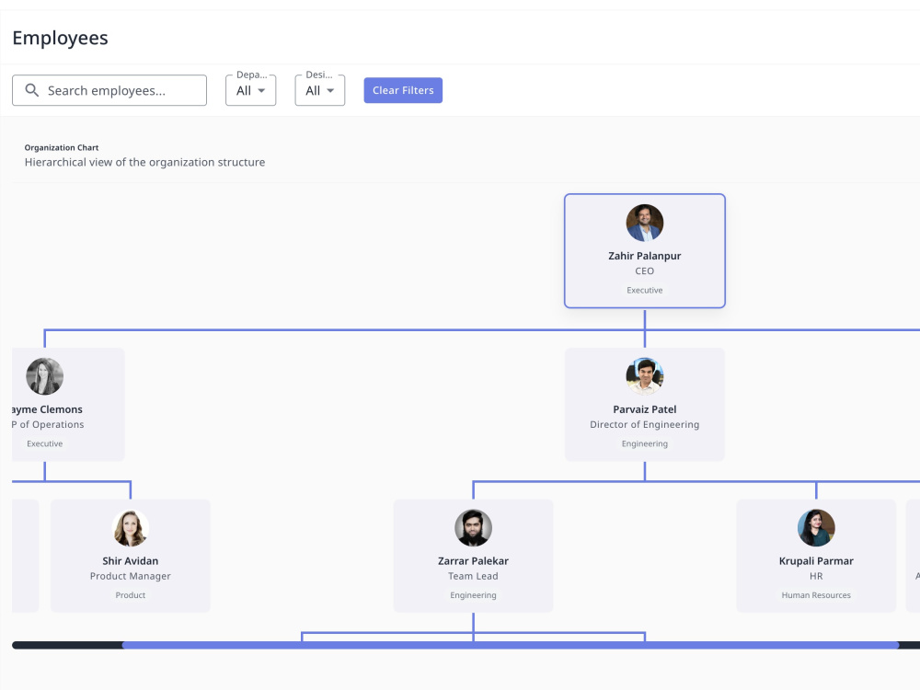Click the Human Resources department label
This screenshot has height=690, width=920.
tap(815, 595)
